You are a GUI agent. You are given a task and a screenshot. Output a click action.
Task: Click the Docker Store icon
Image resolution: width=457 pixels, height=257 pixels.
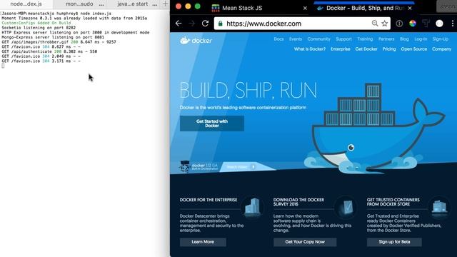(439, 207)
